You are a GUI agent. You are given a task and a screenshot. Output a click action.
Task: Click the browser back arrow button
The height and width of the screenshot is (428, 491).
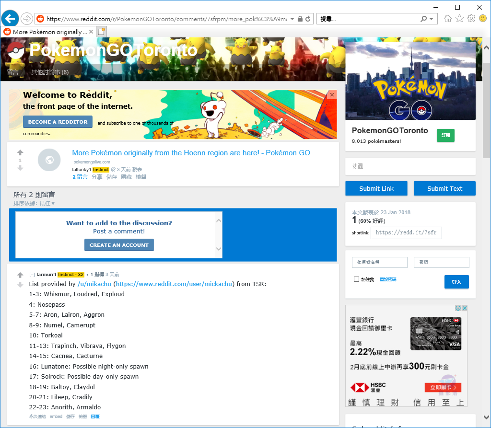[x=10, y=19]
